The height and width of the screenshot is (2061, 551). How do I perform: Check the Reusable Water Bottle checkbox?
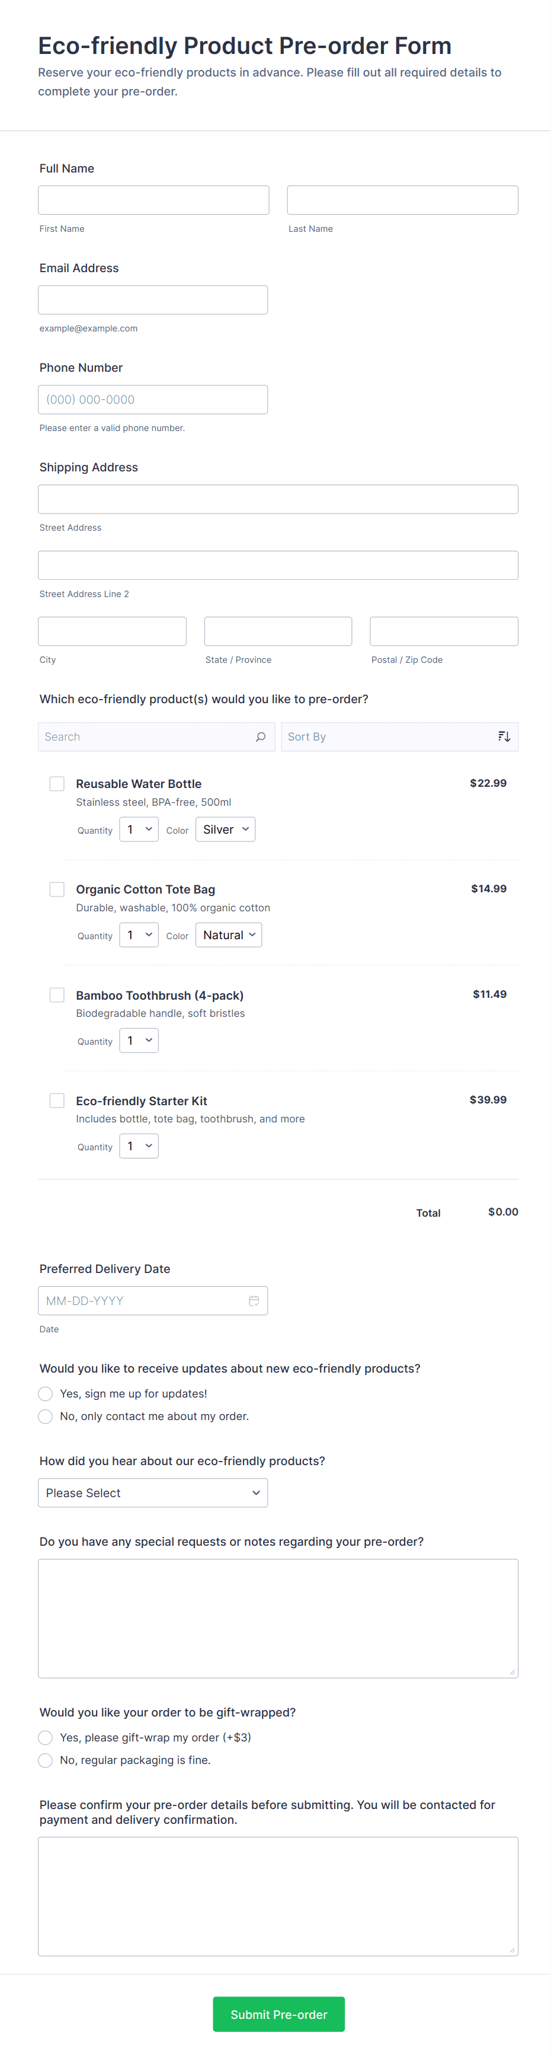pyautogui.click(x=57, y=784)
